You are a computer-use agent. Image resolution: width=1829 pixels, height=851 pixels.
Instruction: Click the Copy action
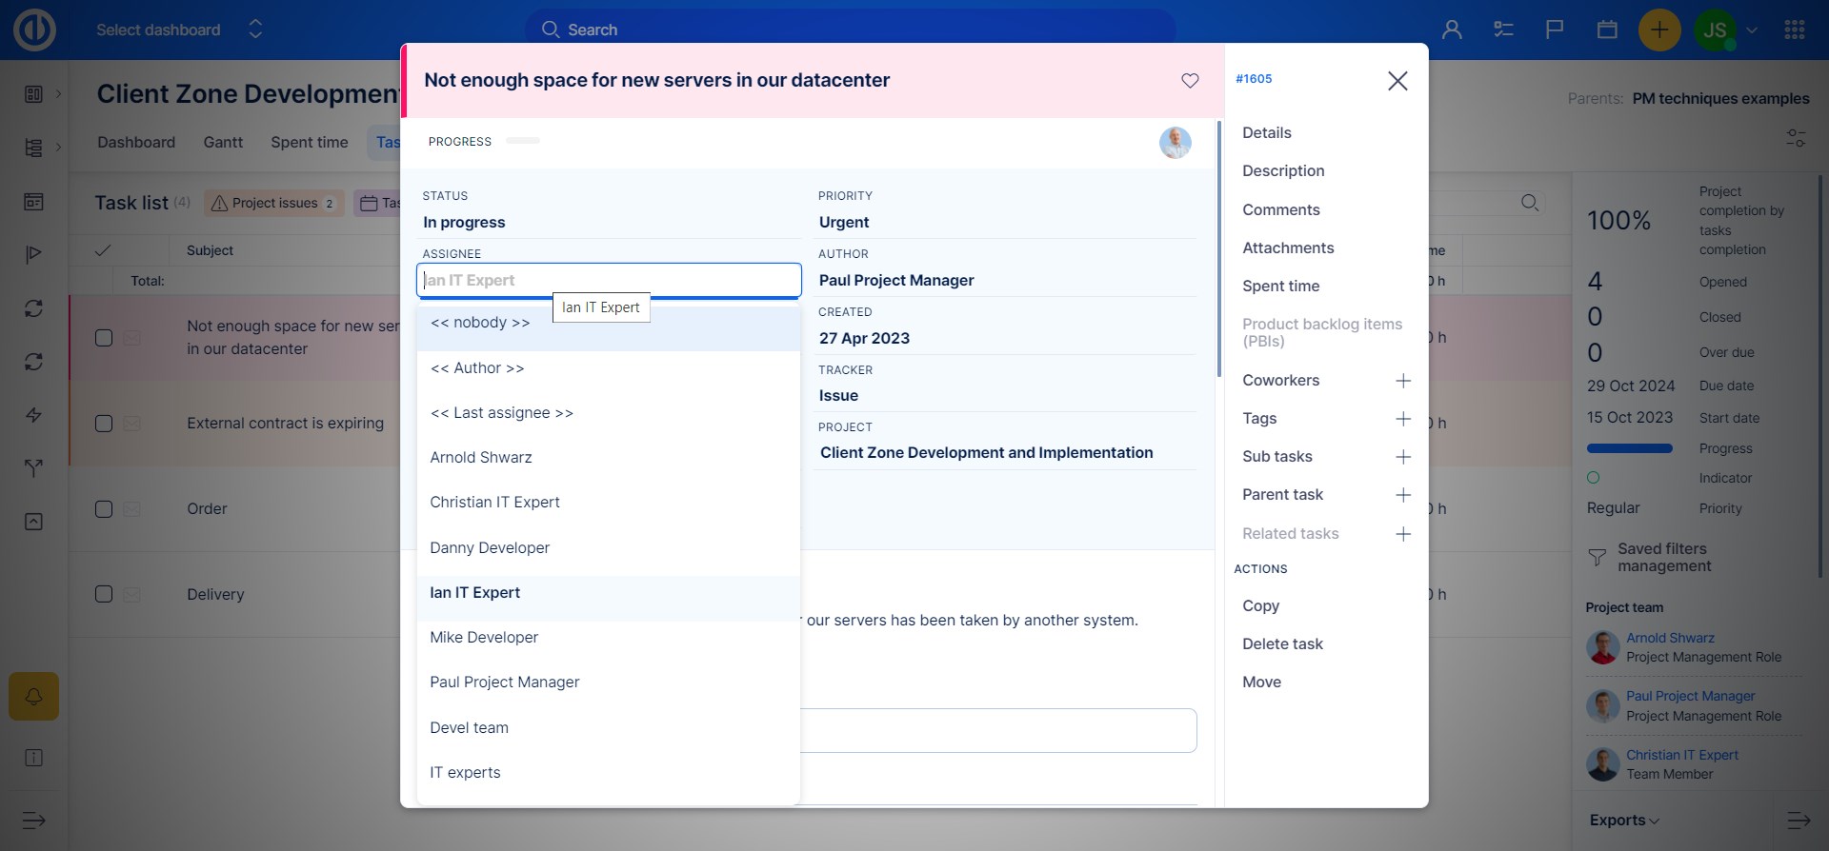pos(1260,606)
